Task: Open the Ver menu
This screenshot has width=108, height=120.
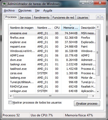Action: 37,10
